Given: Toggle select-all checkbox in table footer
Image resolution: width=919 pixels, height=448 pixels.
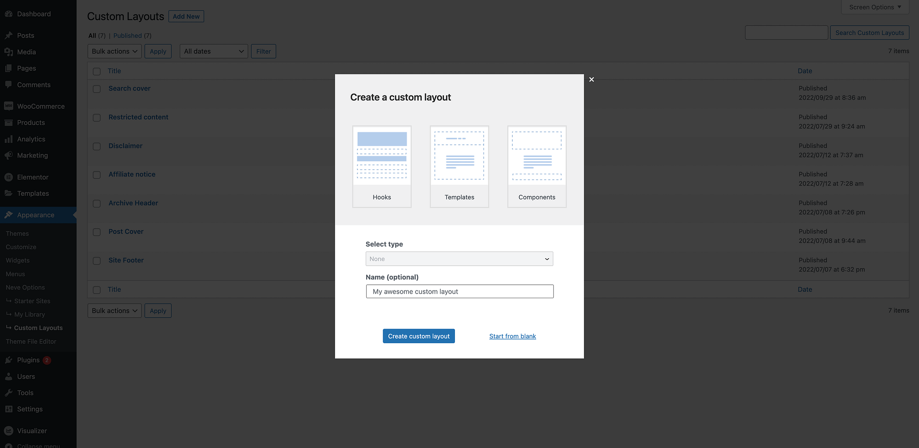Looking at the screenshot, I should click(x=96, y=290).
